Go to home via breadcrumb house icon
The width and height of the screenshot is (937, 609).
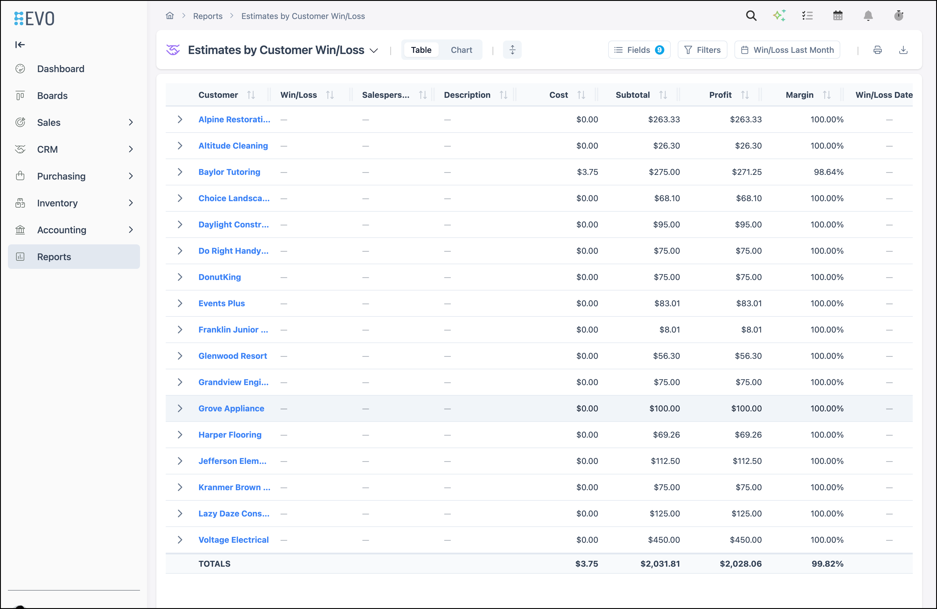[170, 16]
